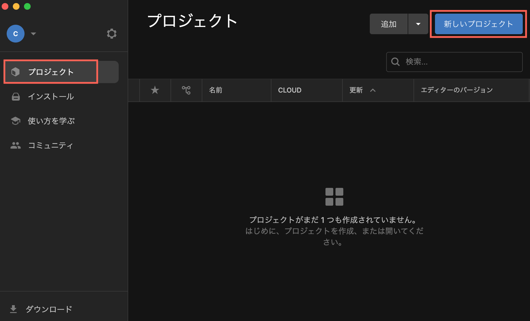This screenshot has width=530, height=321.
Task: Open コミュニティ using the people icon
Action: pyautogui.click(x=15, y=145)
